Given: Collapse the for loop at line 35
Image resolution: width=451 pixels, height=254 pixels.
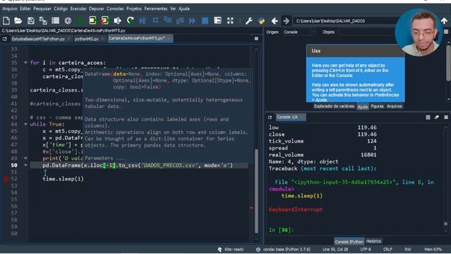Looking at the screenshot, I should click(x=25, y=63).
